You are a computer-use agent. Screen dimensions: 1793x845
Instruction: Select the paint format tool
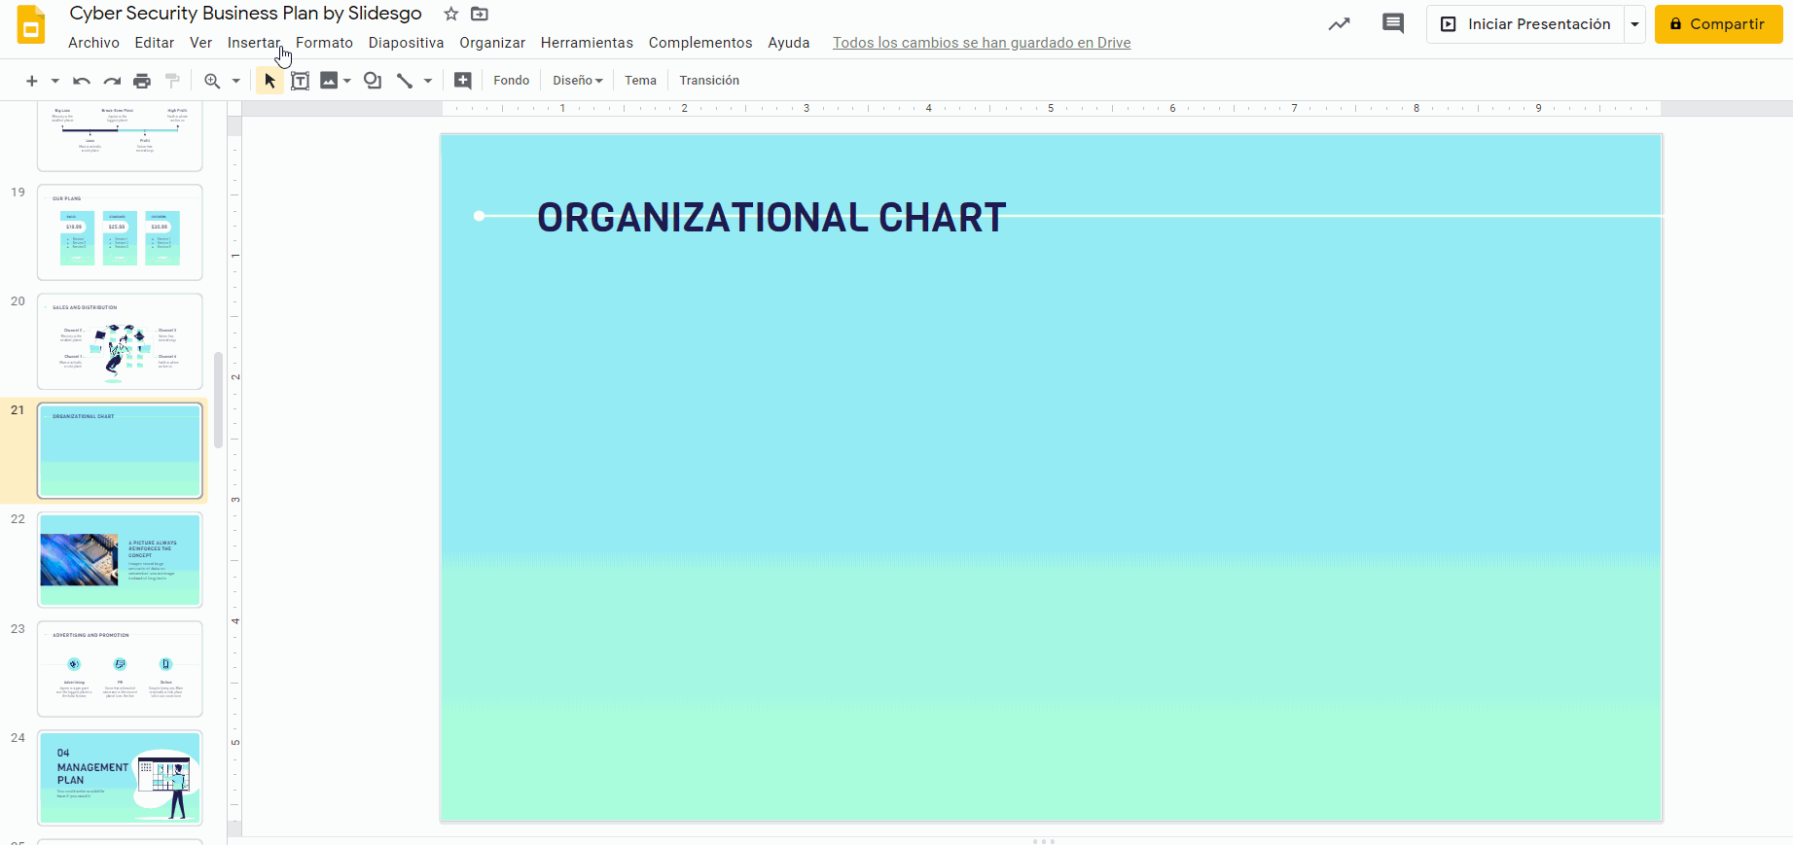(172, 81)
